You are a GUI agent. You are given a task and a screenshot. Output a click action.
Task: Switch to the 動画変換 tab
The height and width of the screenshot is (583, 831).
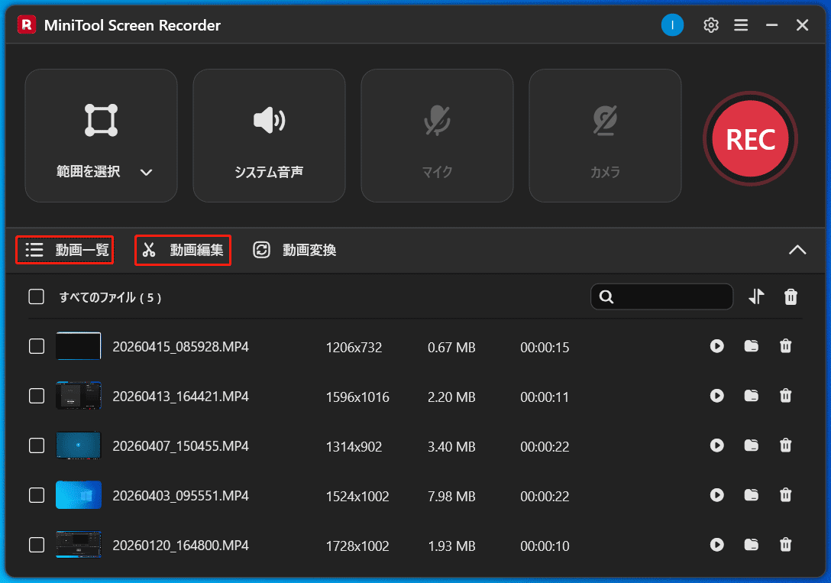click(x=295, y=250)
